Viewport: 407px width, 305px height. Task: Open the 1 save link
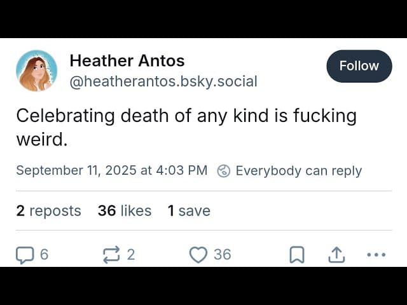(x=189, y=211)
